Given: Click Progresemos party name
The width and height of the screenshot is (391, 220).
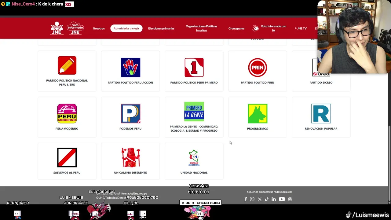Looking at the screenshot, I should (x=258, y=129).
